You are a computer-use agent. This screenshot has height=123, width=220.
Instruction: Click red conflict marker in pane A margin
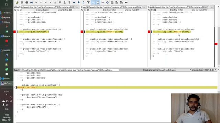pos(14,32)
